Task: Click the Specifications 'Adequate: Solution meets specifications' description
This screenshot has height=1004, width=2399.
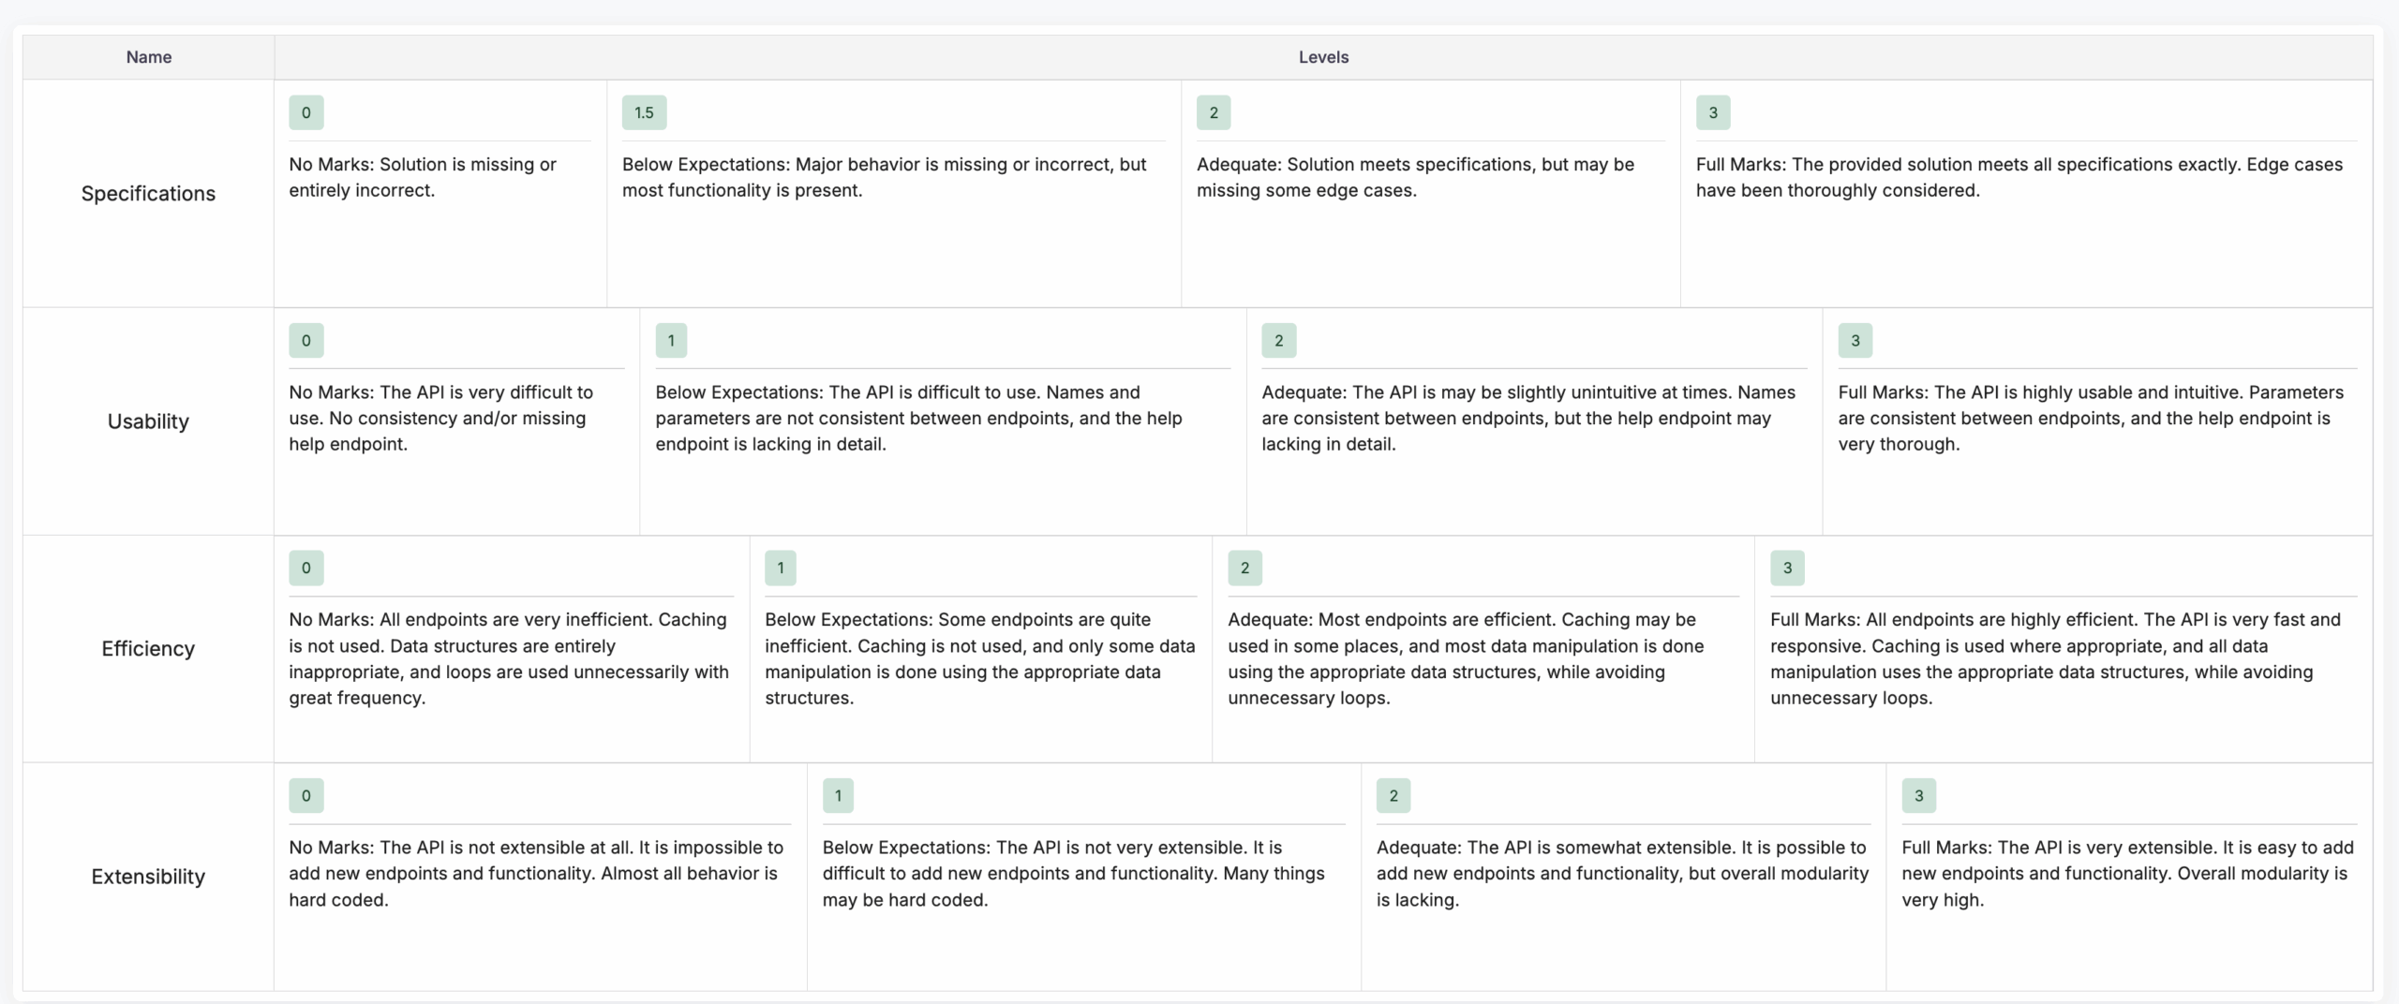Action: pos(1414,177)
